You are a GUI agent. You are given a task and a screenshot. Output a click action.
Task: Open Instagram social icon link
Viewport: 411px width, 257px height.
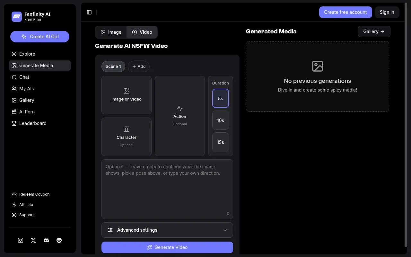click(x=21, y=240)
